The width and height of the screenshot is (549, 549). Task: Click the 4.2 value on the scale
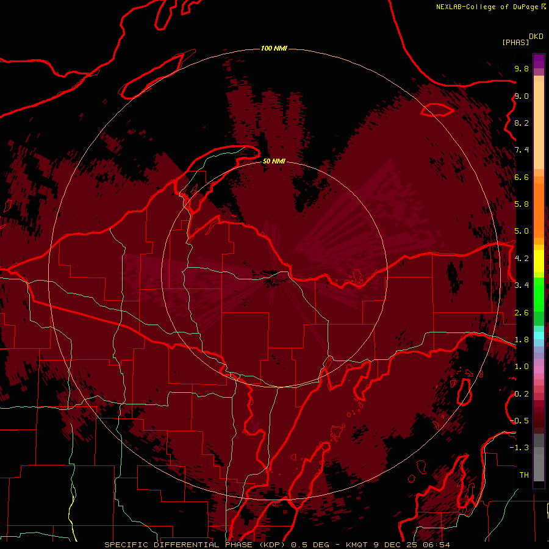(x=522, y=259)
